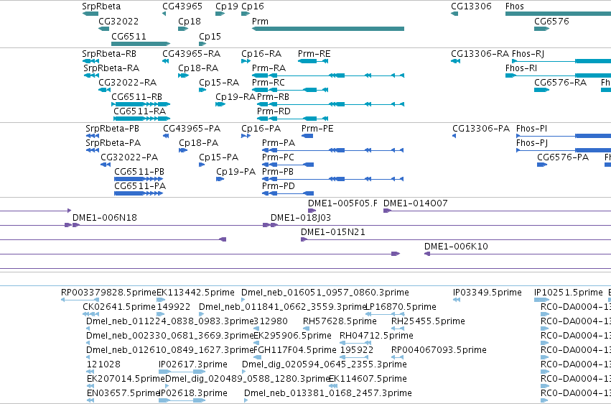
Task: Click transcript Cp16-RA label
Action: [261, 53]
